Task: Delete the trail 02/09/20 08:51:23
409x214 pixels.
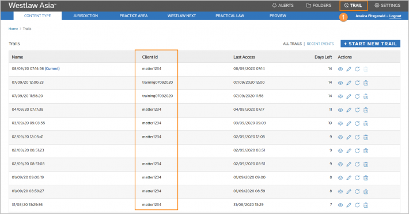Action: [x=366, y=151]
